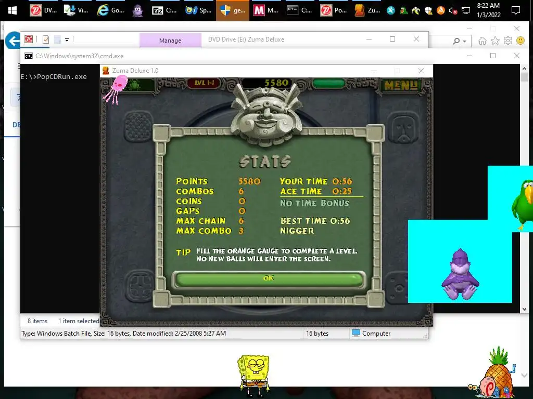This screenshot has height=399, width=533.
Task: Click Internet Explorer search magnifier icon
Action: [456, 41]
